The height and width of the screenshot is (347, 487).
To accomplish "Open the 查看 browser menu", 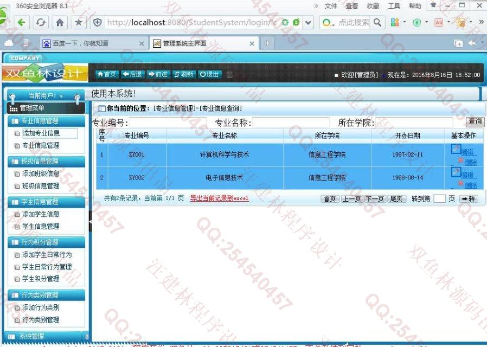I will tap(352, 6).
